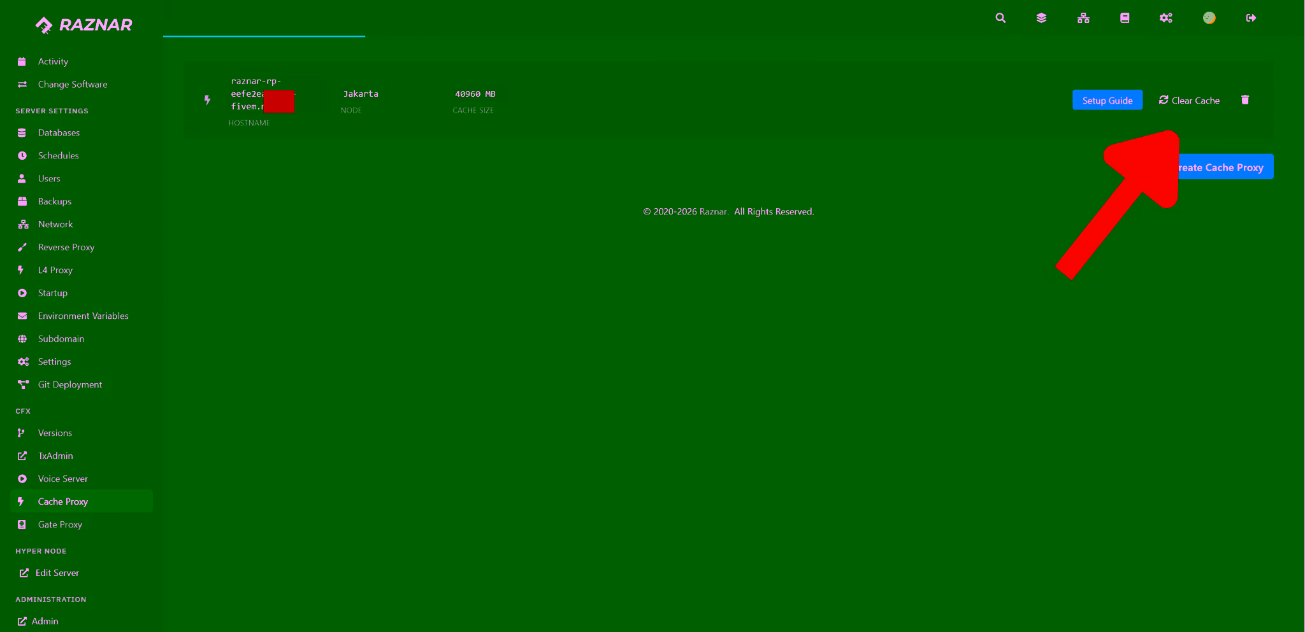
Task: Open the network sitemap icon in header
Action: tap(1083, 18)
